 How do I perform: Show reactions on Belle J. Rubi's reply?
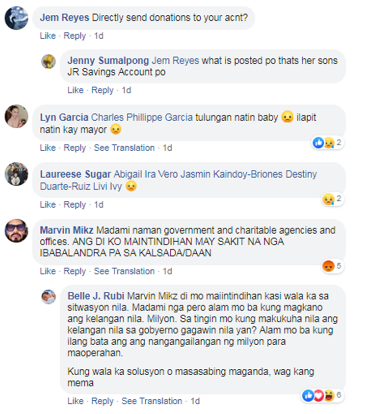(322, 395)
